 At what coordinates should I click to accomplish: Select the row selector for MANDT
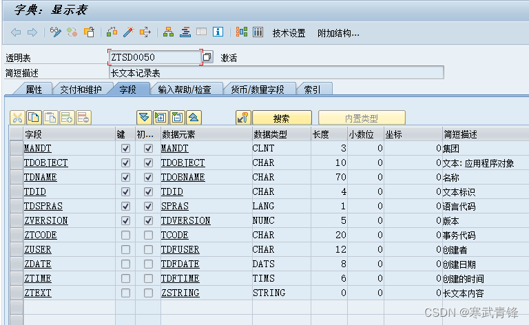[x=17, y=148]
